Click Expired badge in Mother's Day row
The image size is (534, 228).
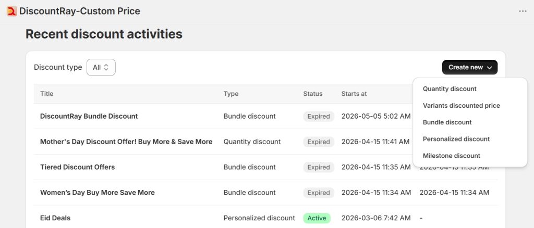[319, 142]
